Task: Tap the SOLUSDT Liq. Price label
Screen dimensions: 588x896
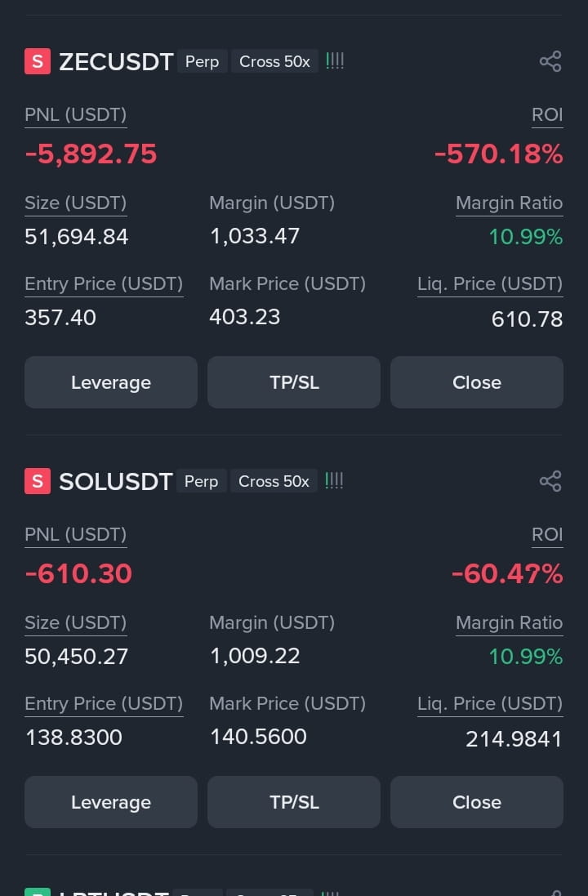Action: coord(490,703)
